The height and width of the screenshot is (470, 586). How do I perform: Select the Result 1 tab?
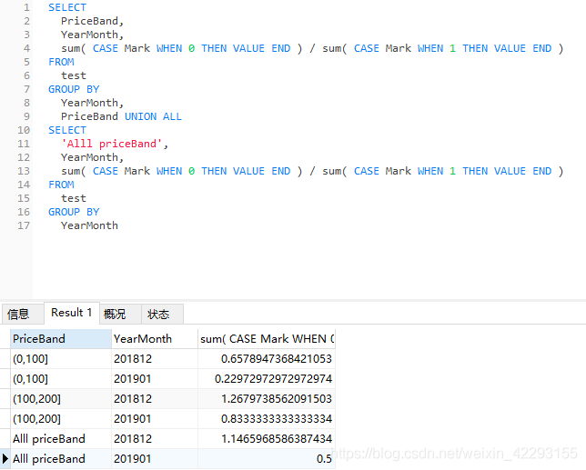click(71, 313)
